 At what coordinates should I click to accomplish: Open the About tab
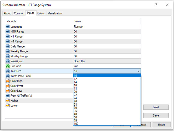(7, 13)
